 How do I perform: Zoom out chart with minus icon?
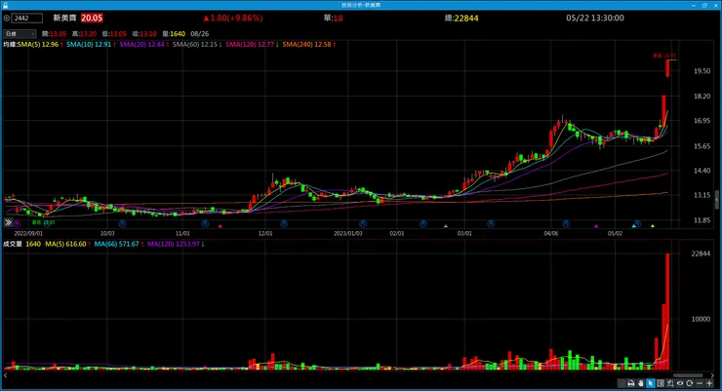point(700,383)
